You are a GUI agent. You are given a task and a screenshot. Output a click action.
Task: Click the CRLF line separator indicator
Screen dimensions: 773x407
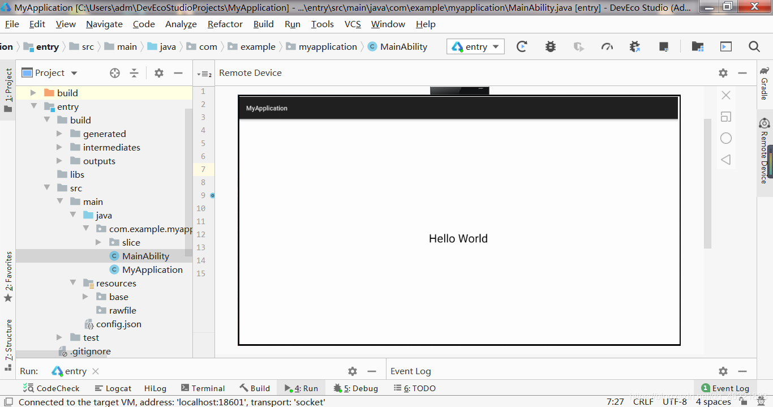(643, 402)
